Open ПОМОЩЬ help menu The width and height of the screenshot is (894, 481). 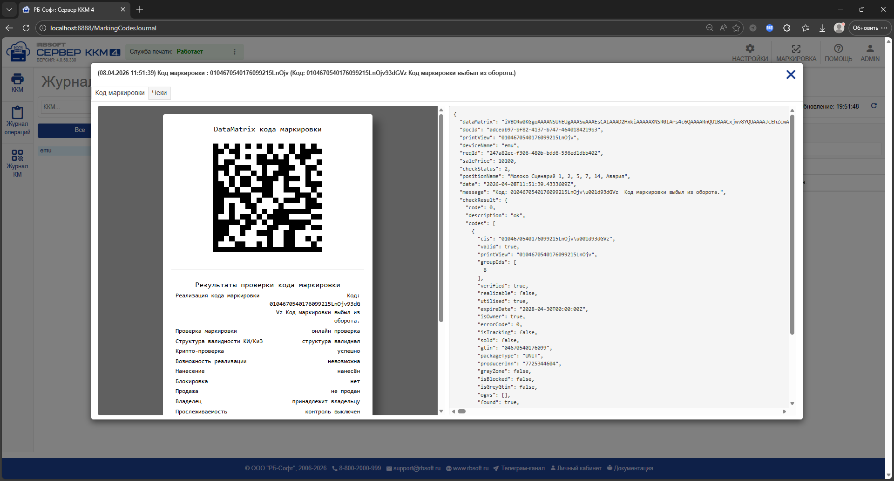pos(838,53)
